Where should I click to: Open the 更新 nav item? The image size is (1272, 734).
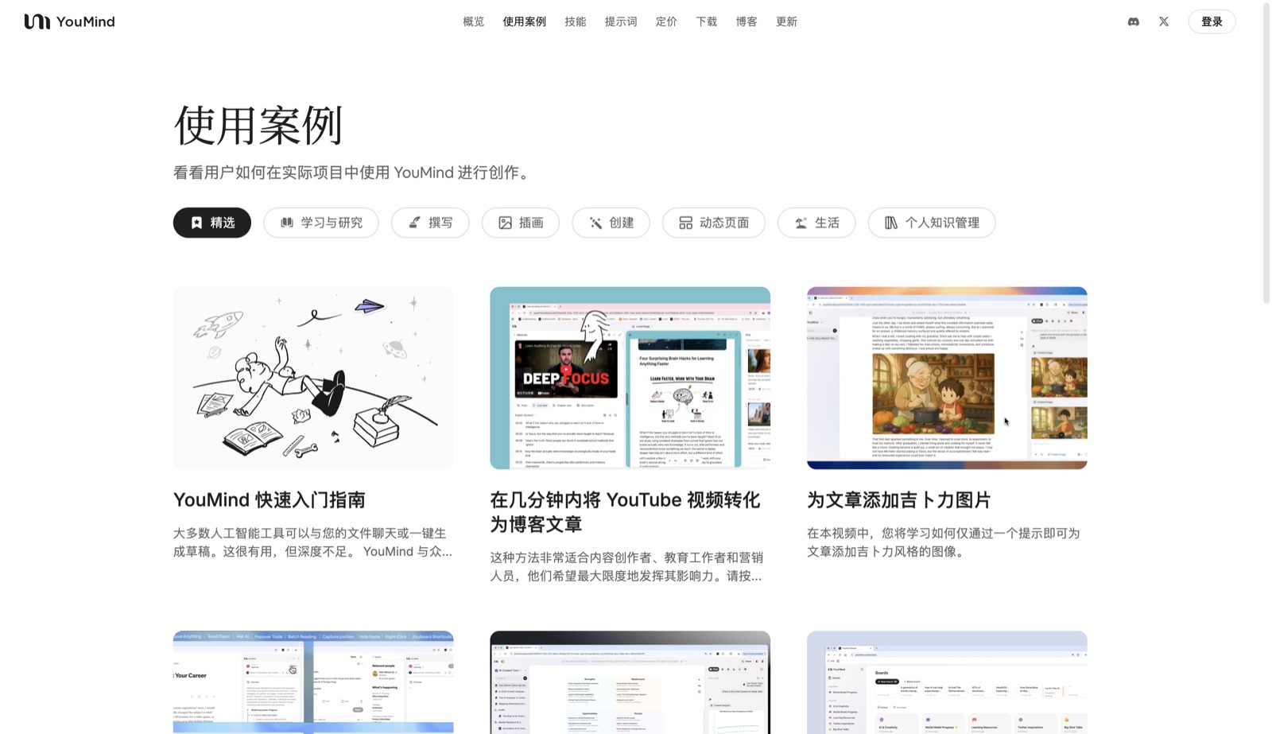click(x=786, y=21)
